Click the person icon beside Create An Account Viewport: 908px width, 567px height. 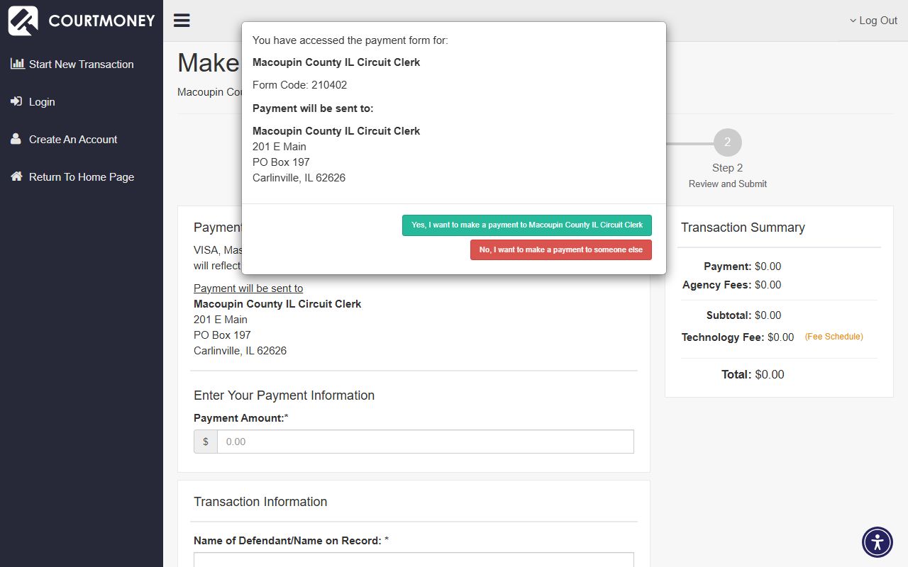[16, 139]
